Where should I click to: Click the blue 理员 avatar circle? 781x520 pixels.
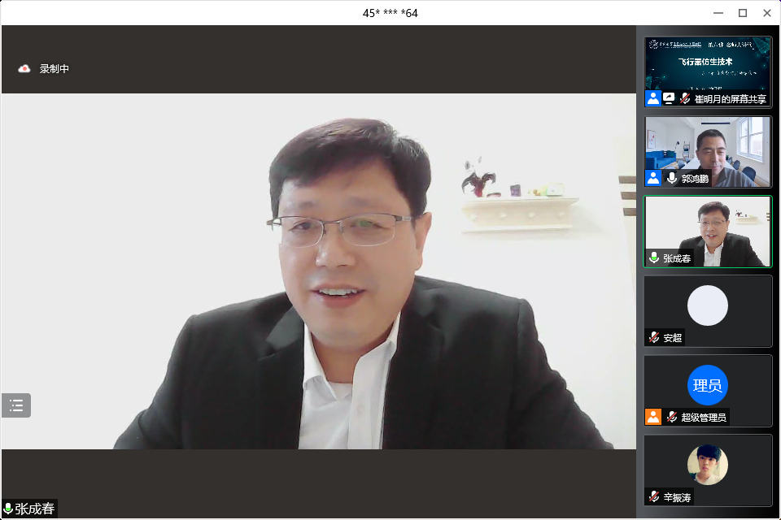click(x=708, y=385)
